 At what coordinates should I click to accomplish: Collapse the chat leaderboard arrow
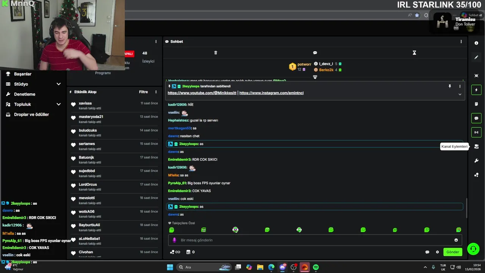point(315,77)
